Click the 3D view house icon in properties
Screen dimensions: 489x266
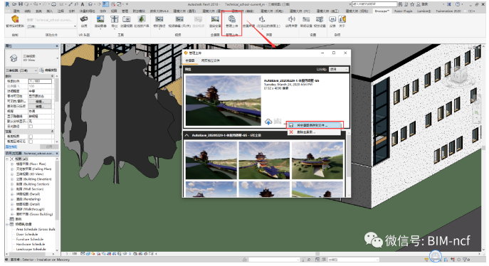coord(14,58)
